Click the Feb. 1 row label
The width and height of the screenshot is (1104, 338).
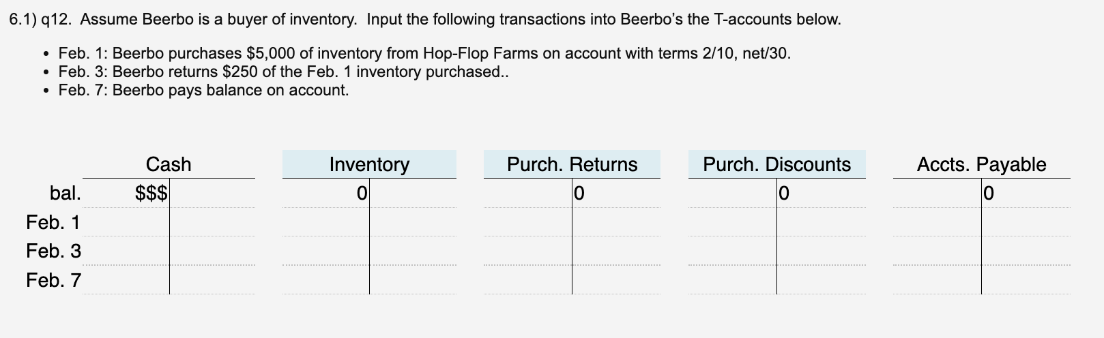[x=53, y=222]
